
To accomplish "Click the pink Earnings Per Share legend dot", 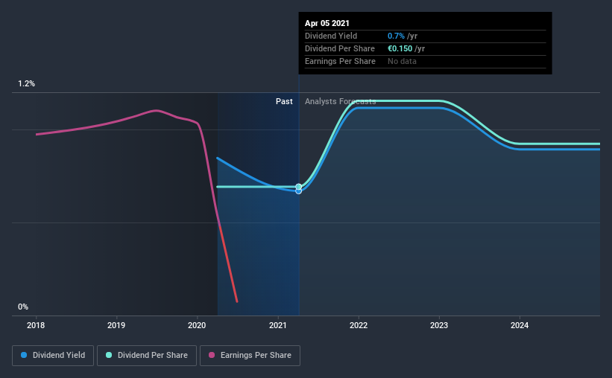I will click(x=212, y=355).
